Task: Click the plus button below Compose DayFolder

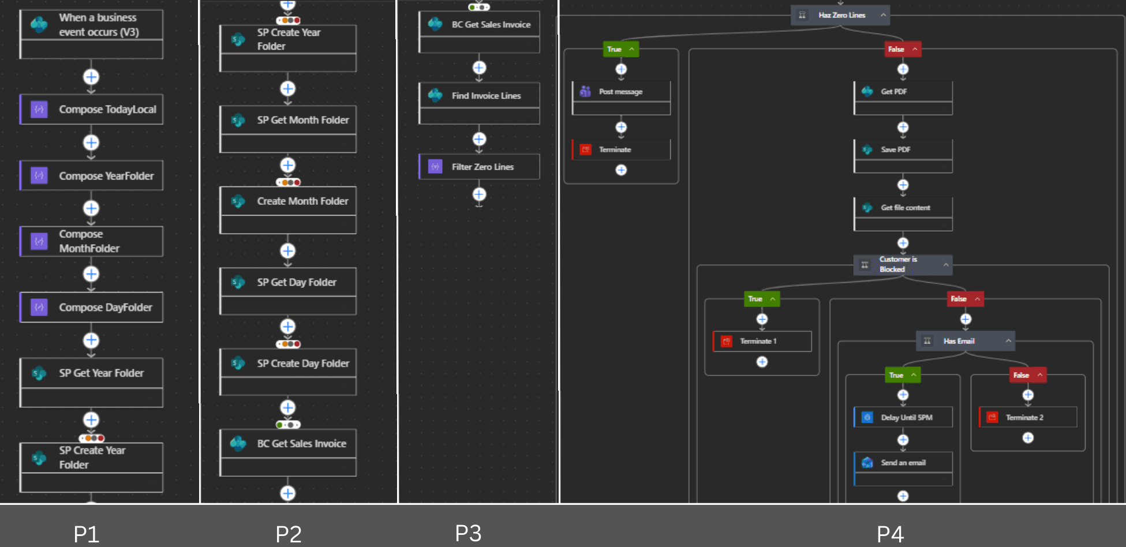Action: 91,340
